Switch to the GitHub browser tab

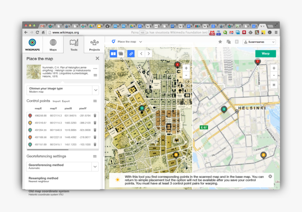tap(108, 26)
